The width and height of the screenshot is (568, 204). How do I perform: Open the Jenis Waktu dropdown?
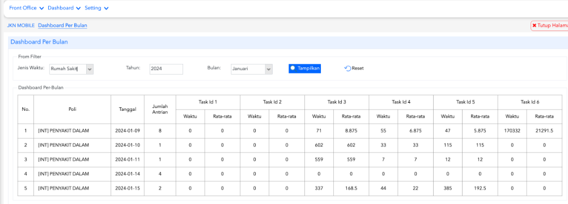[x=90, y=69]
